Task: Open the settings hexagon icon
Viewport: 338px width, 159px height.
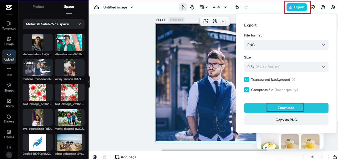Action: (333, 7)
